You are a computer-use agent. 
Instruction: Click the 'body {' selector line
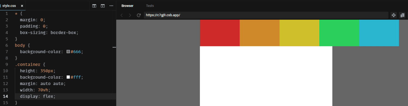tap(22, 45)
